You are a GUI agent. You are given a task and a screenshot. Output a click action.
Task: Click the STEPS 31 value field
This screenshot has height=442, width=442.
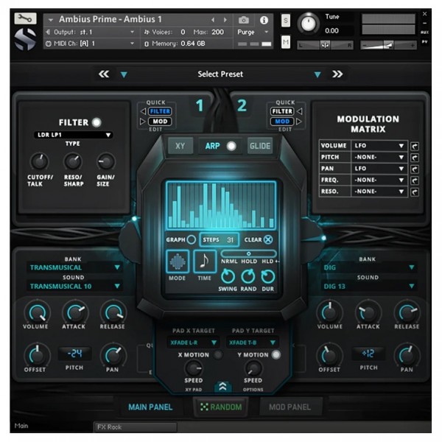tap(220, 239)
